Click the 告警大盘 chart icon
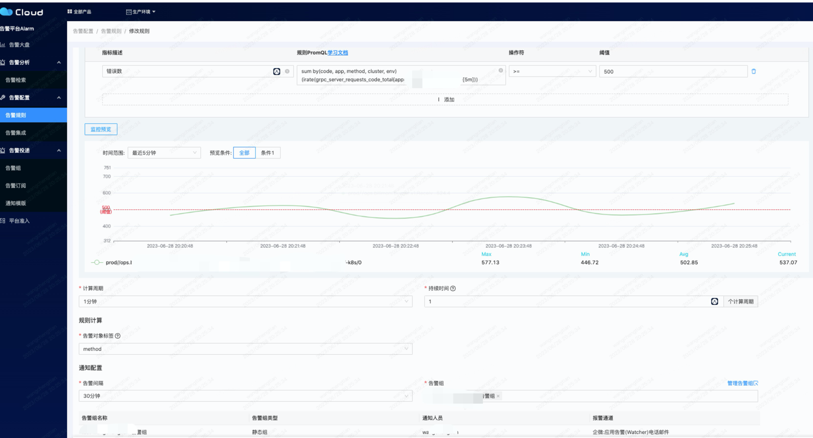The height and width of the screenshot is (438, 813). pos(3,44)
